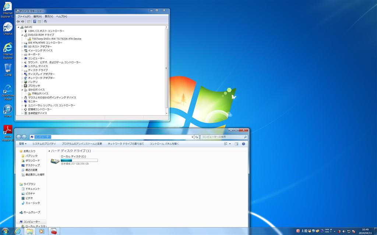Open Internet Explorer from the taskbar
This screenshot has height=235, width=377.
point(18,231)
